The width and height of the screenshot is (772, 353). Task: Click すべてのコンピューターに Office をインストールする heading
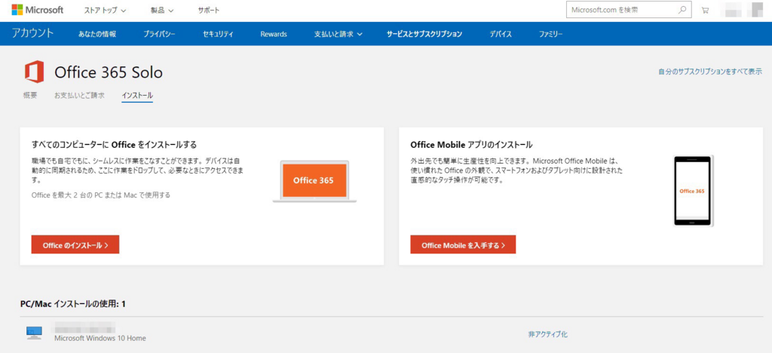pyautogui.click(x=114, y=145)
